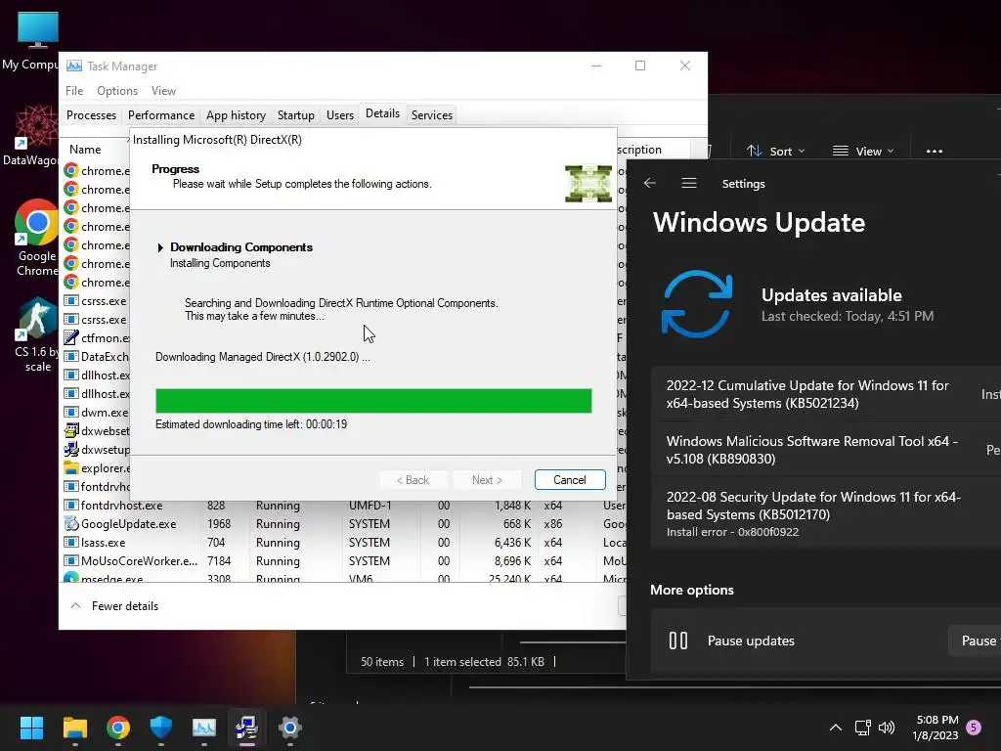1001x751 pixels.
Task: Click the DirectX logo in setup dialog
Action: click(x=588, y=183)
